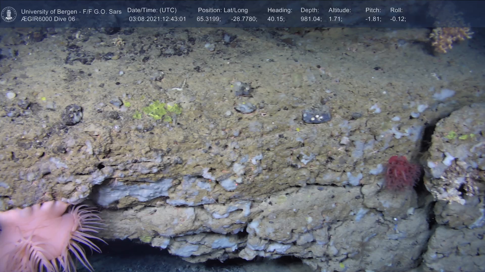Select the ÆGIR6000 Dive 06 label

(48, 19)
